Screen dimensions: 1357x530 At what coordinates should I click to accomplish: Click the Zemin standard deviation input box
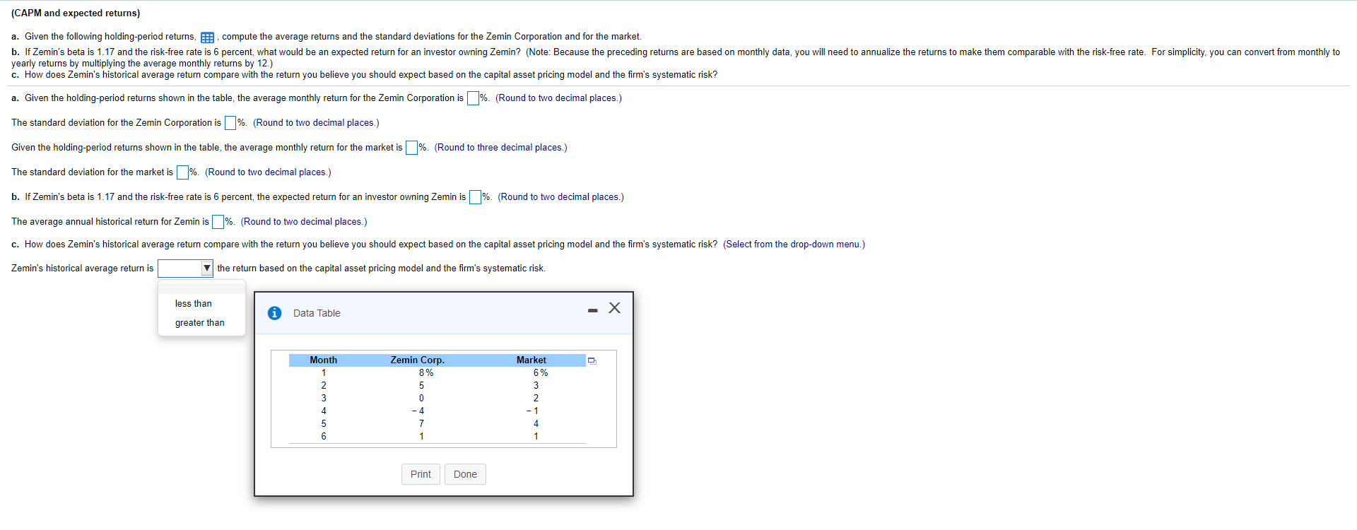coord(230,123)
